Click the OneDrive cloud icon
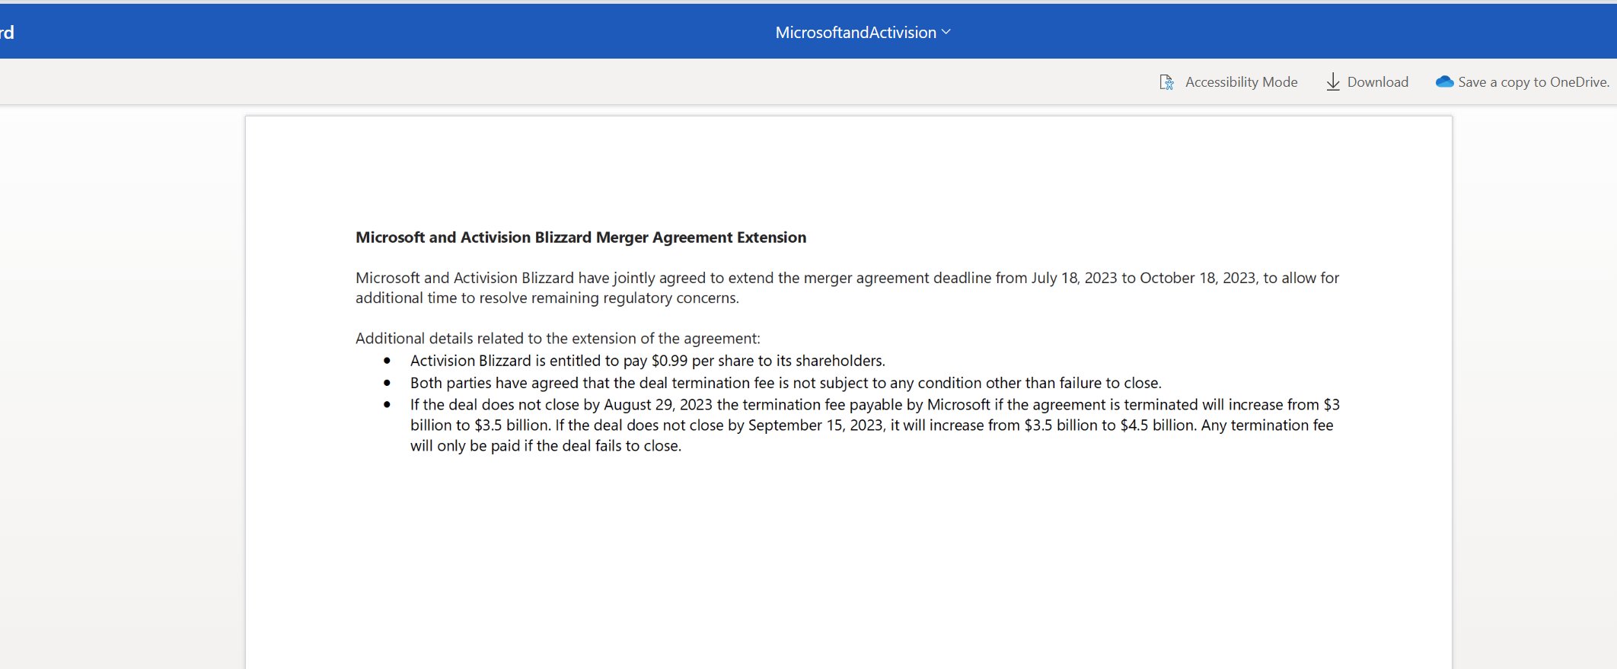 click(x=1444, y=81)
